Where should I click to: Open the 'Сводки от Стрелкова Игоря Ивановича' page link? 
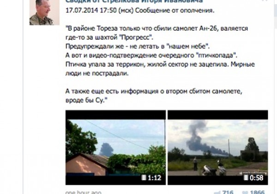point(134,1)
